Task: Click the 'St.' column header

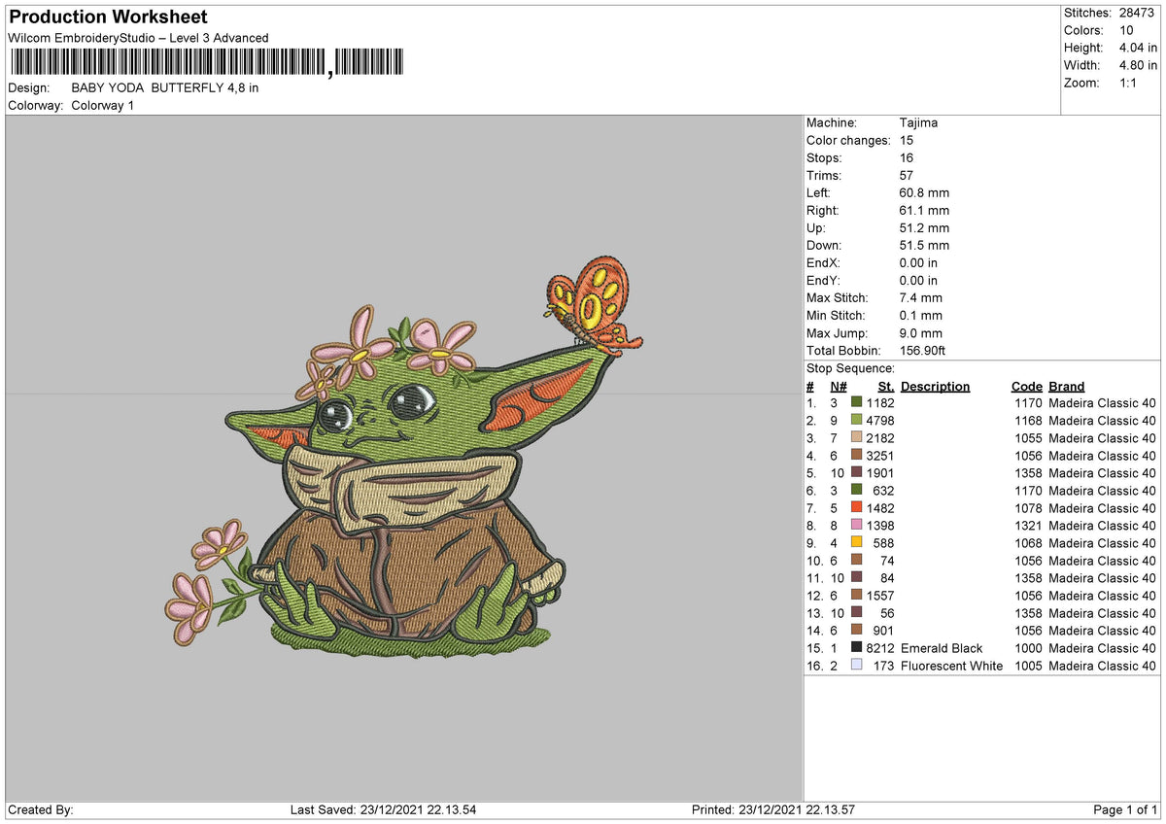Action: point(886,386)
